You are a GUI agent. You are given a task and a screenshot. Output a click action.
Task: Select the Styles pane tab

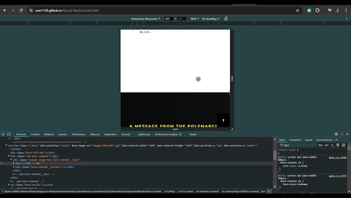click(x=282, y=140)
